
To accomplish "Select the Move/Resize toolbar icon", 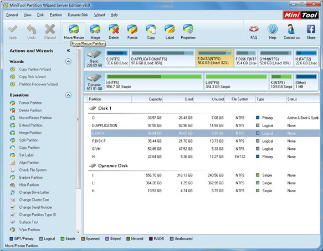I will pos(74,29).
